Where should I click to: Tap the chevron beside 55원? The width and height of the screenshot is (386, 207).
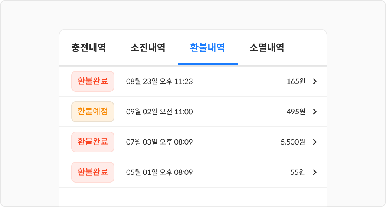315,172
